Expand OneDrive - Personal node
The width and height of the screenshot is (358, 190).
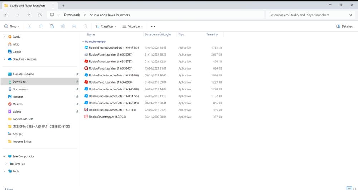pos(4,59)
